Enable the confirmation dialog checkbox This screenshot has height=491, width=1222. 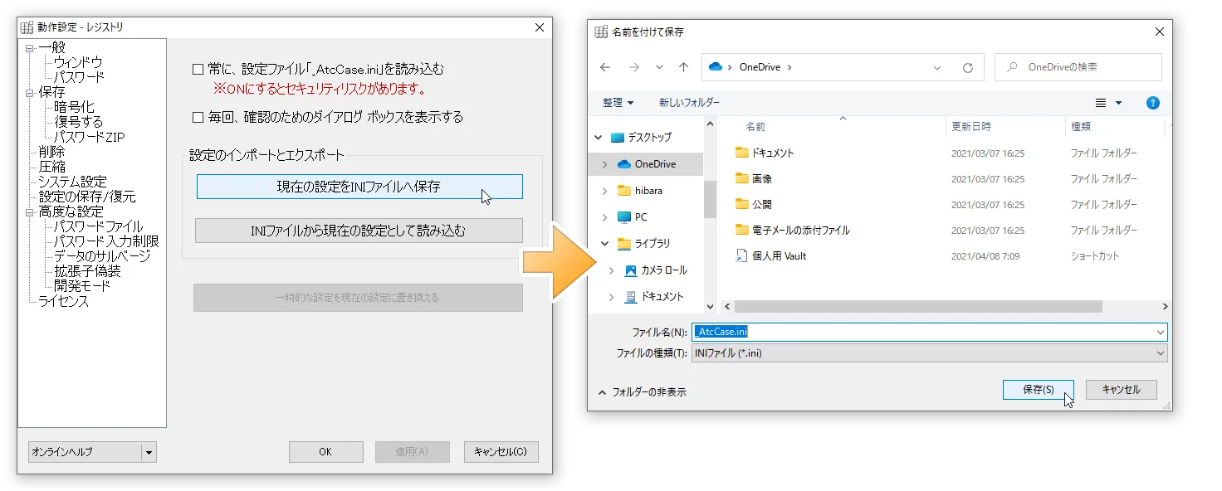[x=198, y=117]
